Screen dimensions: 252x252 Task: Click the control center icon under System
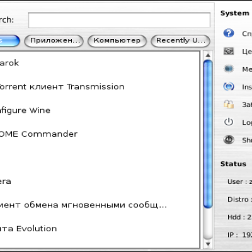click(229, 51)
